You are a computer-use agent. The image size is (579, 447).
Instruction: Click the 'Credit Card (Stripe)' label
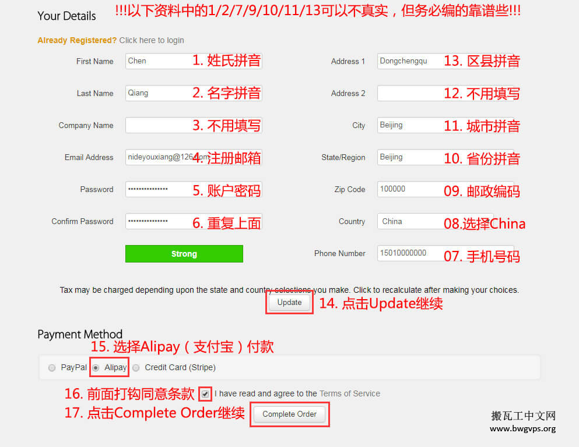pyautogui.click(x=180, y=367)
